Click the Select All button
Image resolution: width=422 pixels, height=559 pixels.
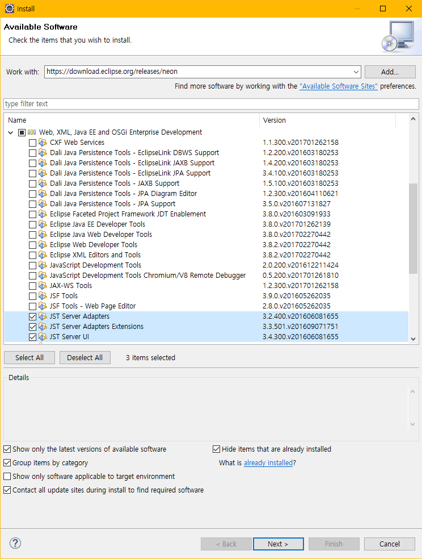(x=29, y=357)
